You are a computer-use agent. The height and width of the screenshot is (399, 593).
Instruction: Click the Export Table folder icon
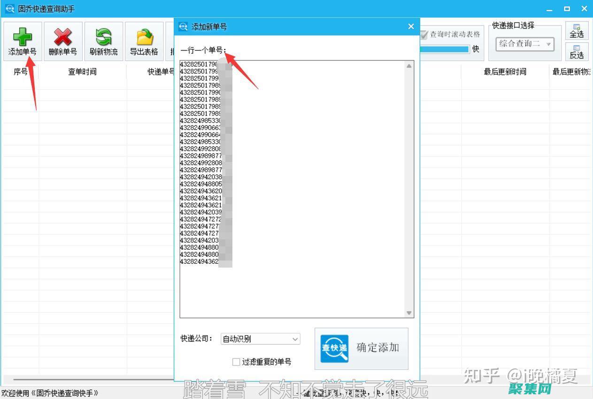pyautogui.click(x=144, y=38)
